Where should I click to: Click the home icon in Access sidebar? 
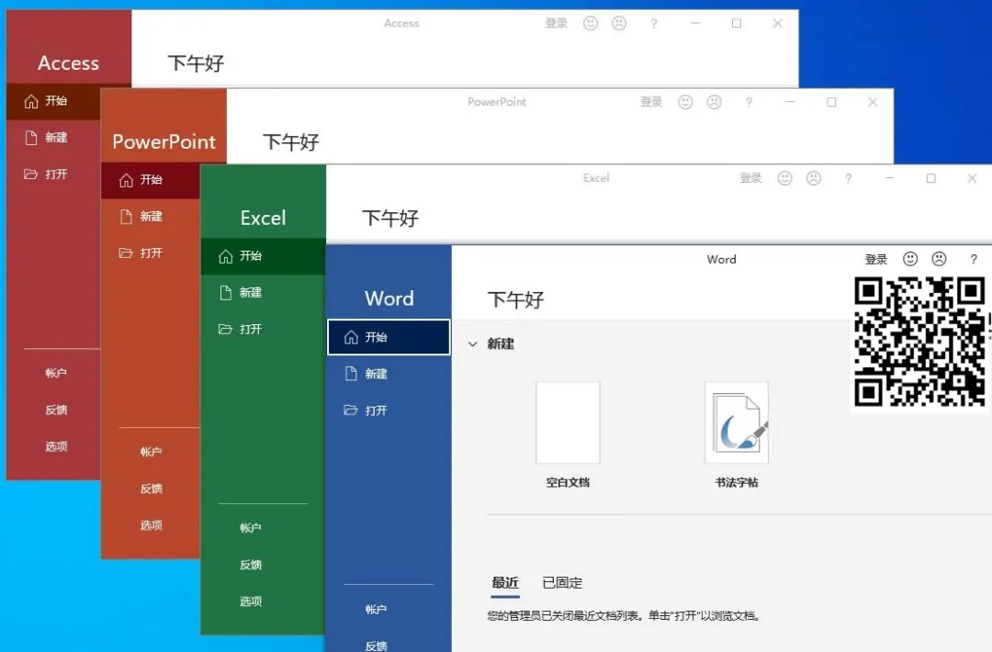pos(31,101)
